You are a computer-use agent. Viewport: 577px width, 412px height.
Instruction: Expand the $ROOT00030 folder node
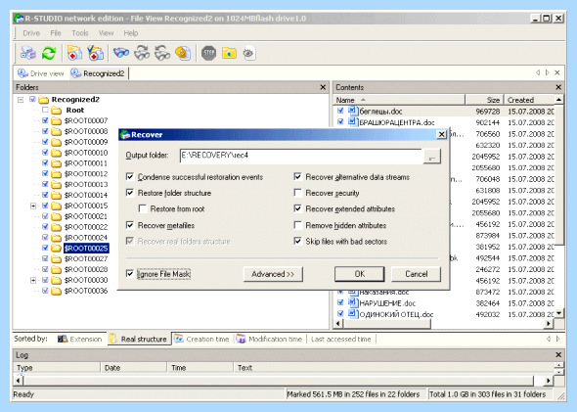point(33,280)
